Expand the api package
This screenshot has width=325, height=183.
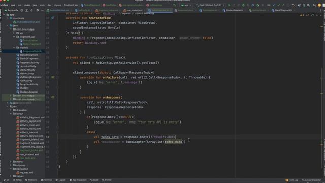14,33
